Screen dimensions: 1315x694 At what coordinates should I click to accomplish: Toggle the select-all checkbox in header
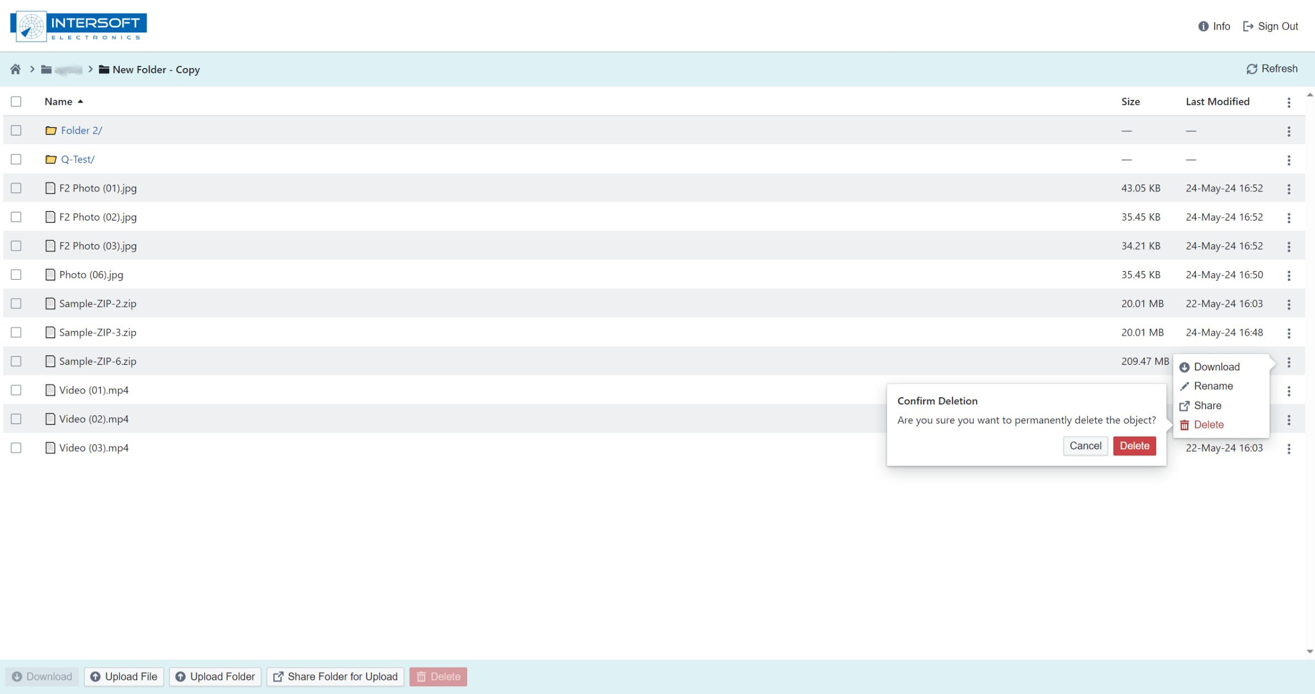pos(16,101)
